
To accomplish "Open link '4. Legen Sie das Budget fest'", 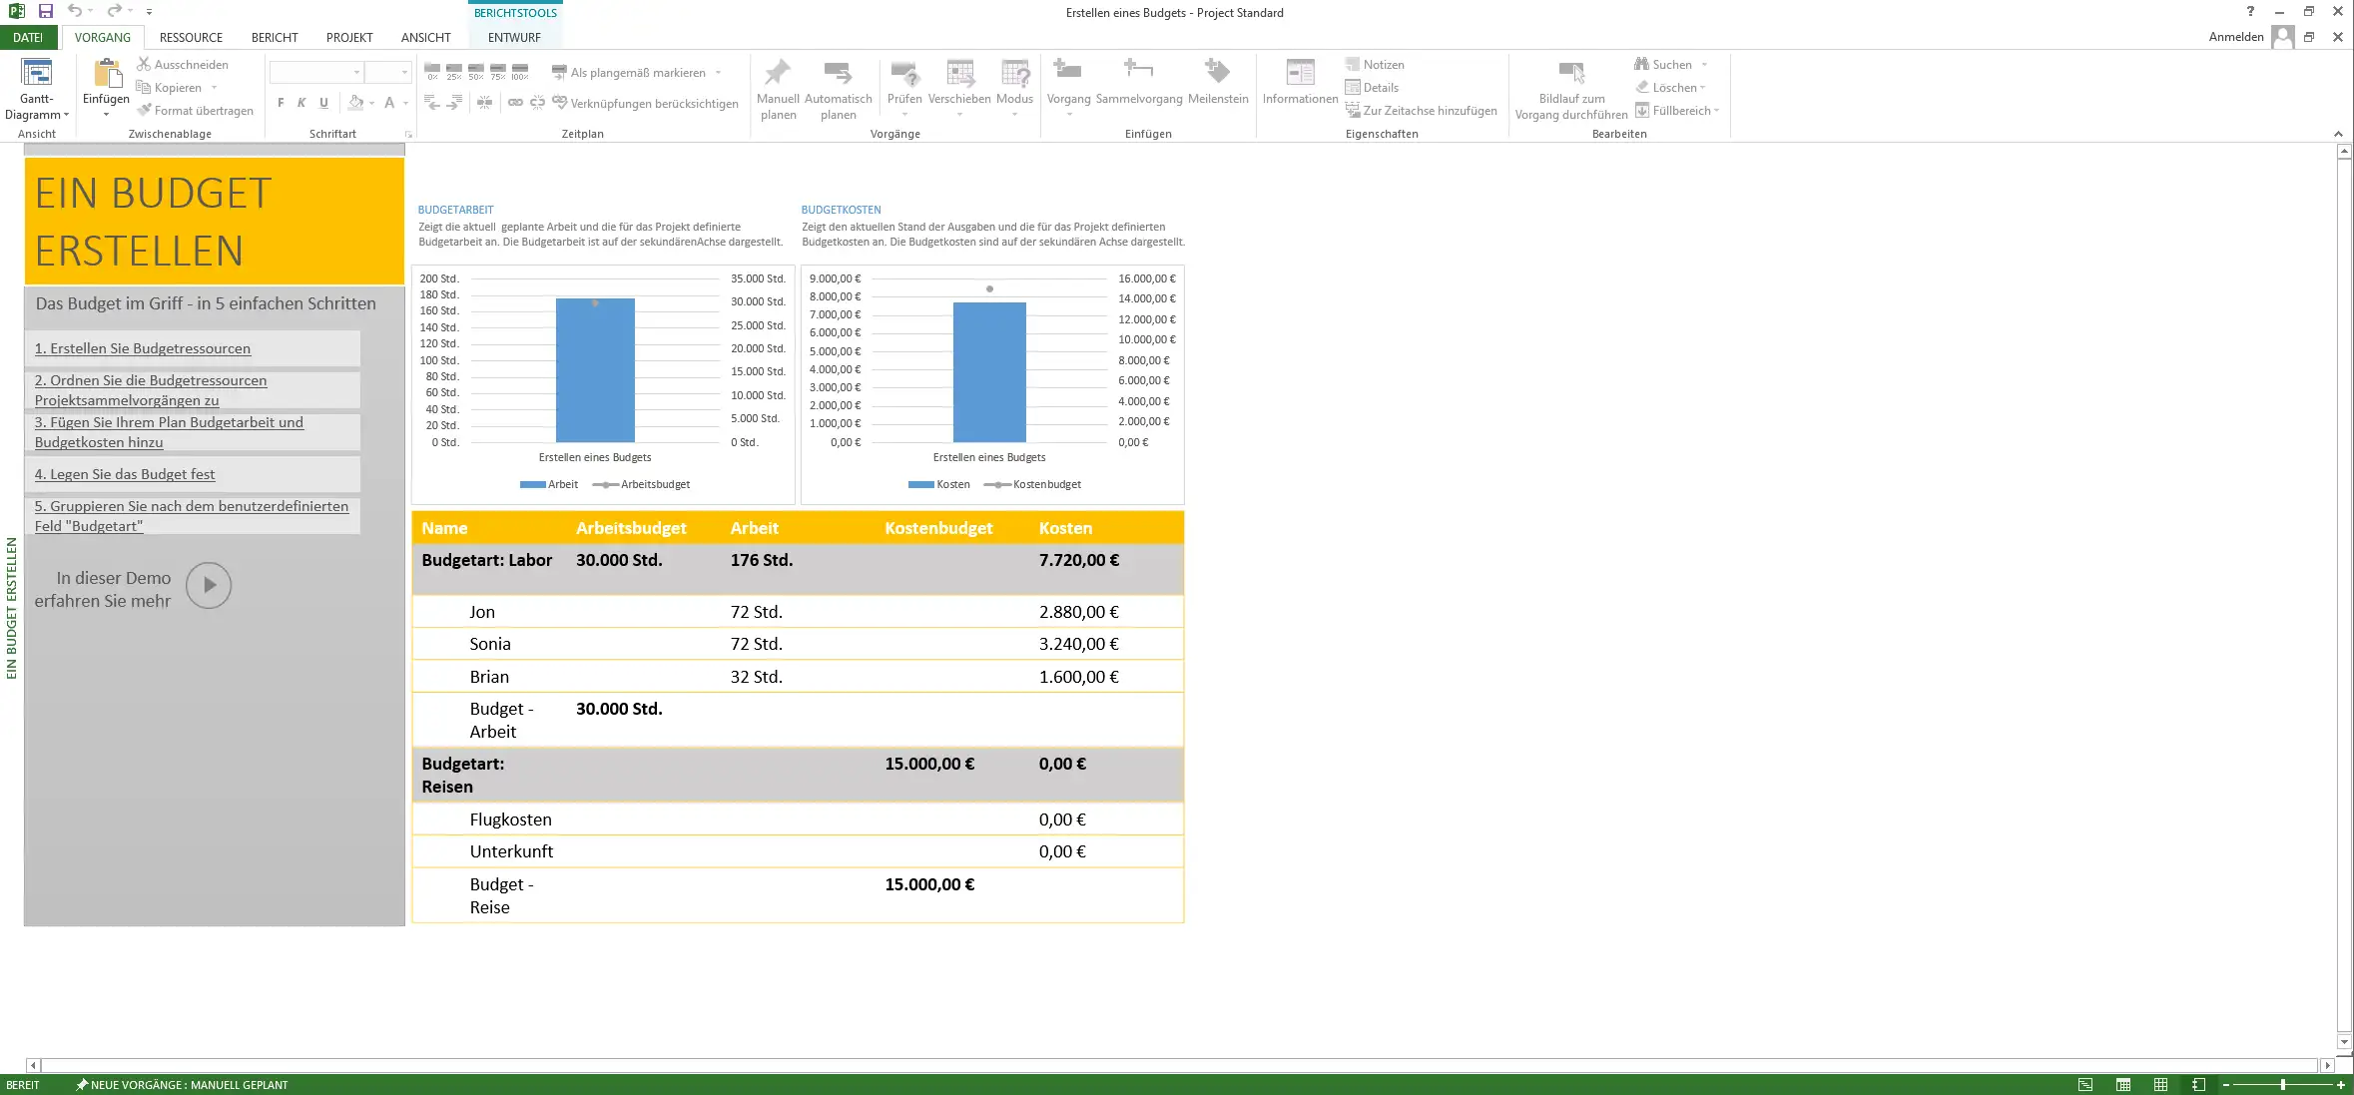I will point(125,474).
